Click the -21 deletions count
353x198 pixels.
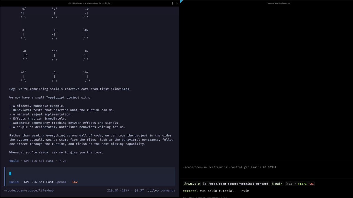pos(312,184)
